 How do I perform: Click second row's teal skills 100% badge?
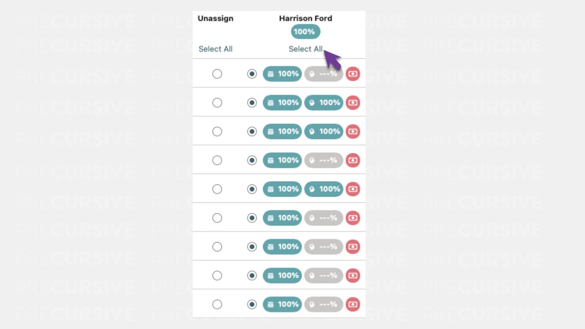324,103
